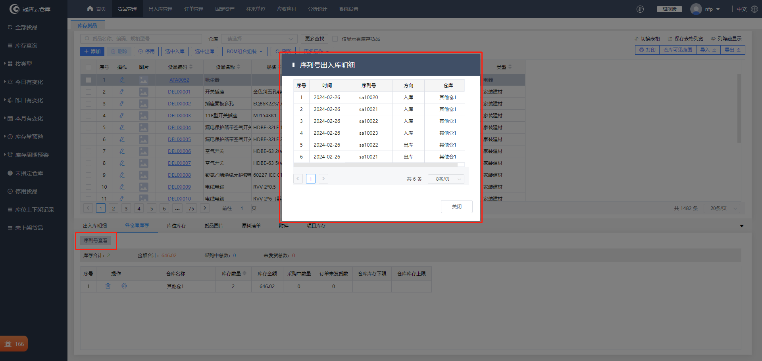This screenshot has width=762, height=361.
Task: Click the dialog table's horizontal scrollbar
Action: click(x=375, y=164)
